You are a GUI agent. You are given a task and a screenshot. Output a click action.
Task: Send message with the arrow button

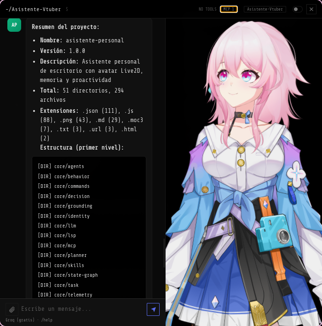pyautogui.click(x=153, y=309)
